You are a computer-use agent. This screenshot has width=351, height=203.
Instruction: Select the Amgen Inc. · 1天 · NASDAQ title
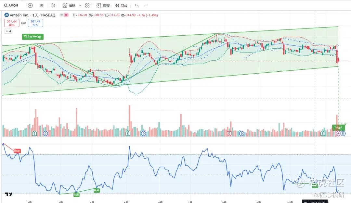click(32, 15)
